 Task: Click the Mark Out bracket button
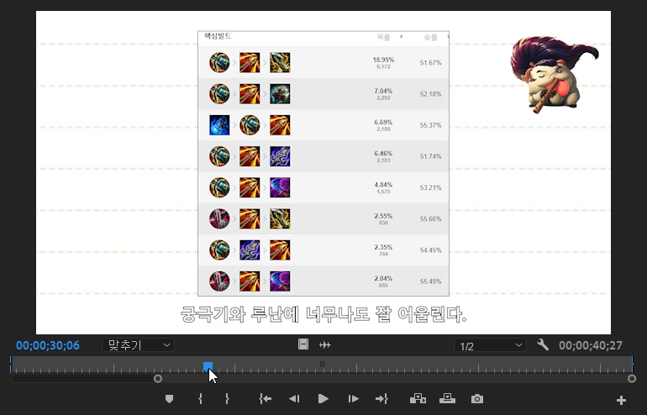coord(227,399)
